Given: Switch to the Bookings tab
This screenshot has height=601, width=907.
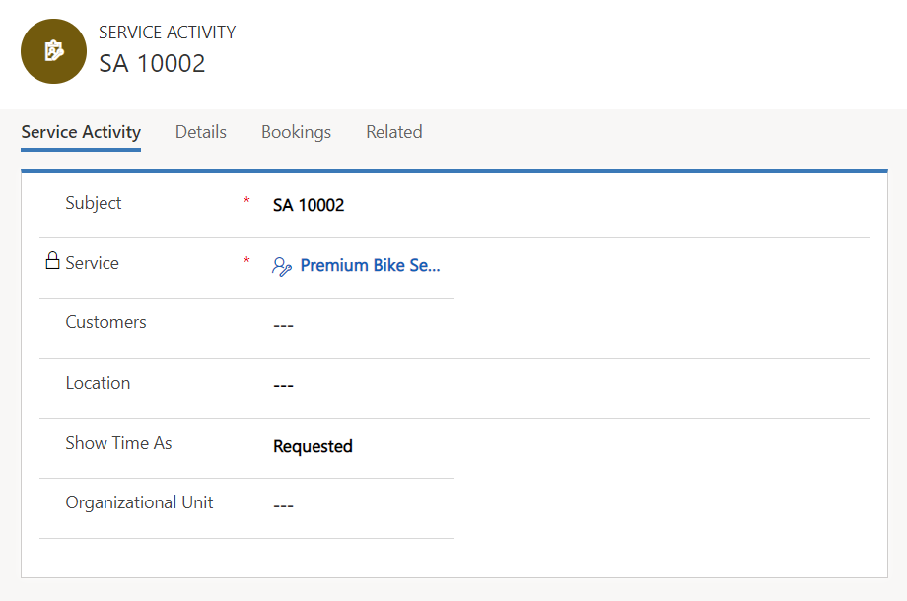Looking at the screenshot, I should coord(296,131).
